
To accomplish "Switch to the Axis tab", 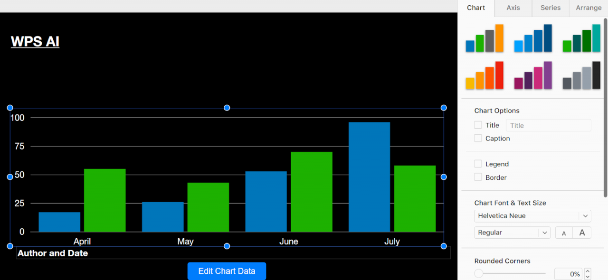I will click(513, 8).
